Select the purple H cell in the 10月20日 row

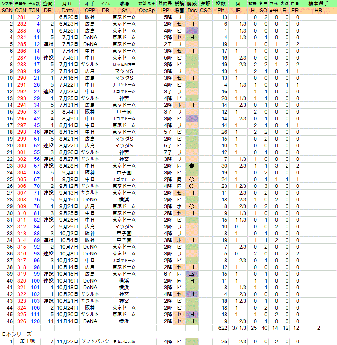pos(192,294)
